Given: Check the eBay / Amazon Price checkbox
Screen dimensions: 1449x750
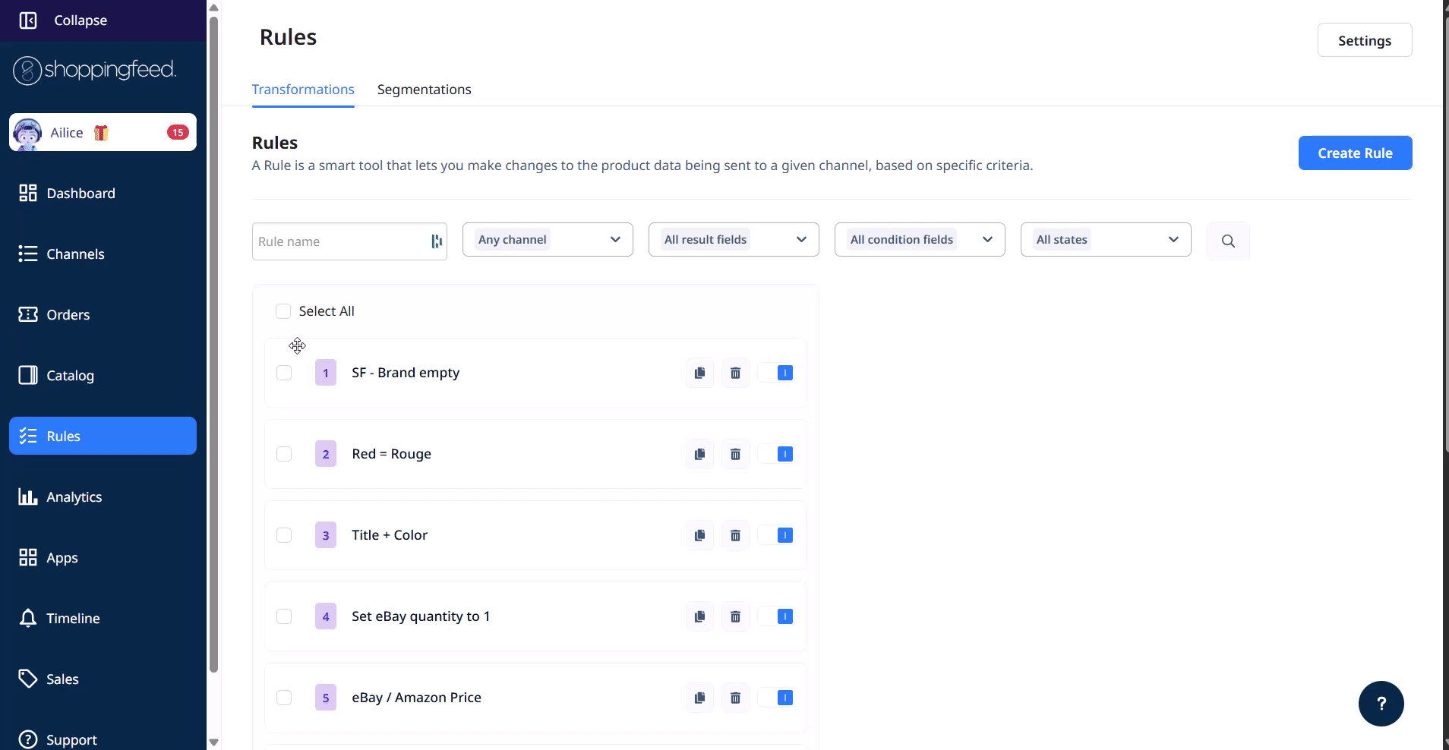Looking at the screenshot, I should pyautogui.click(x=284, y=698).
